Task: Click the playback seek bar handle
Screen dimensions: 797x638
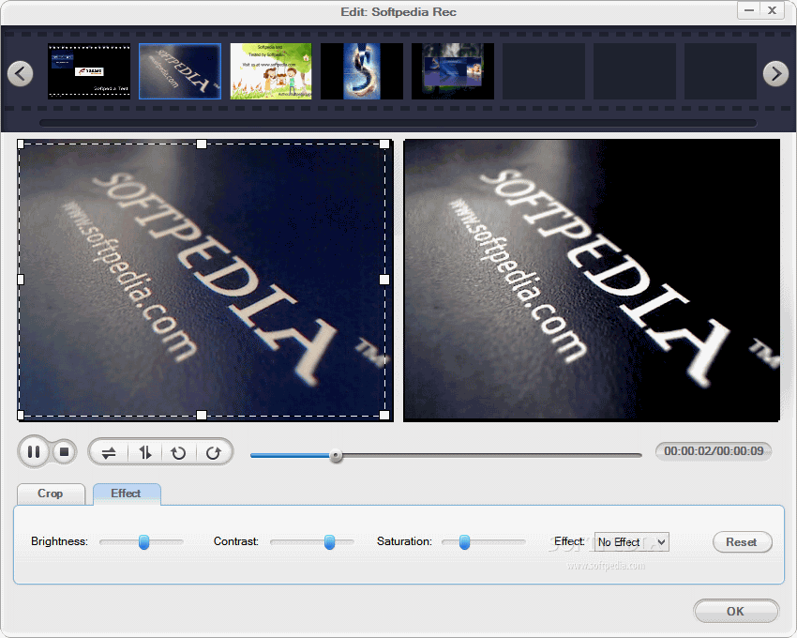Action: (x=336, y=456)
